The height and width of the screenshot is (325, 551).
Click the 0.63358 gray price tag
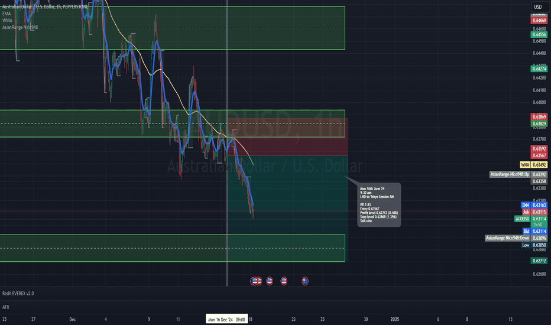[x=539, y=181]
